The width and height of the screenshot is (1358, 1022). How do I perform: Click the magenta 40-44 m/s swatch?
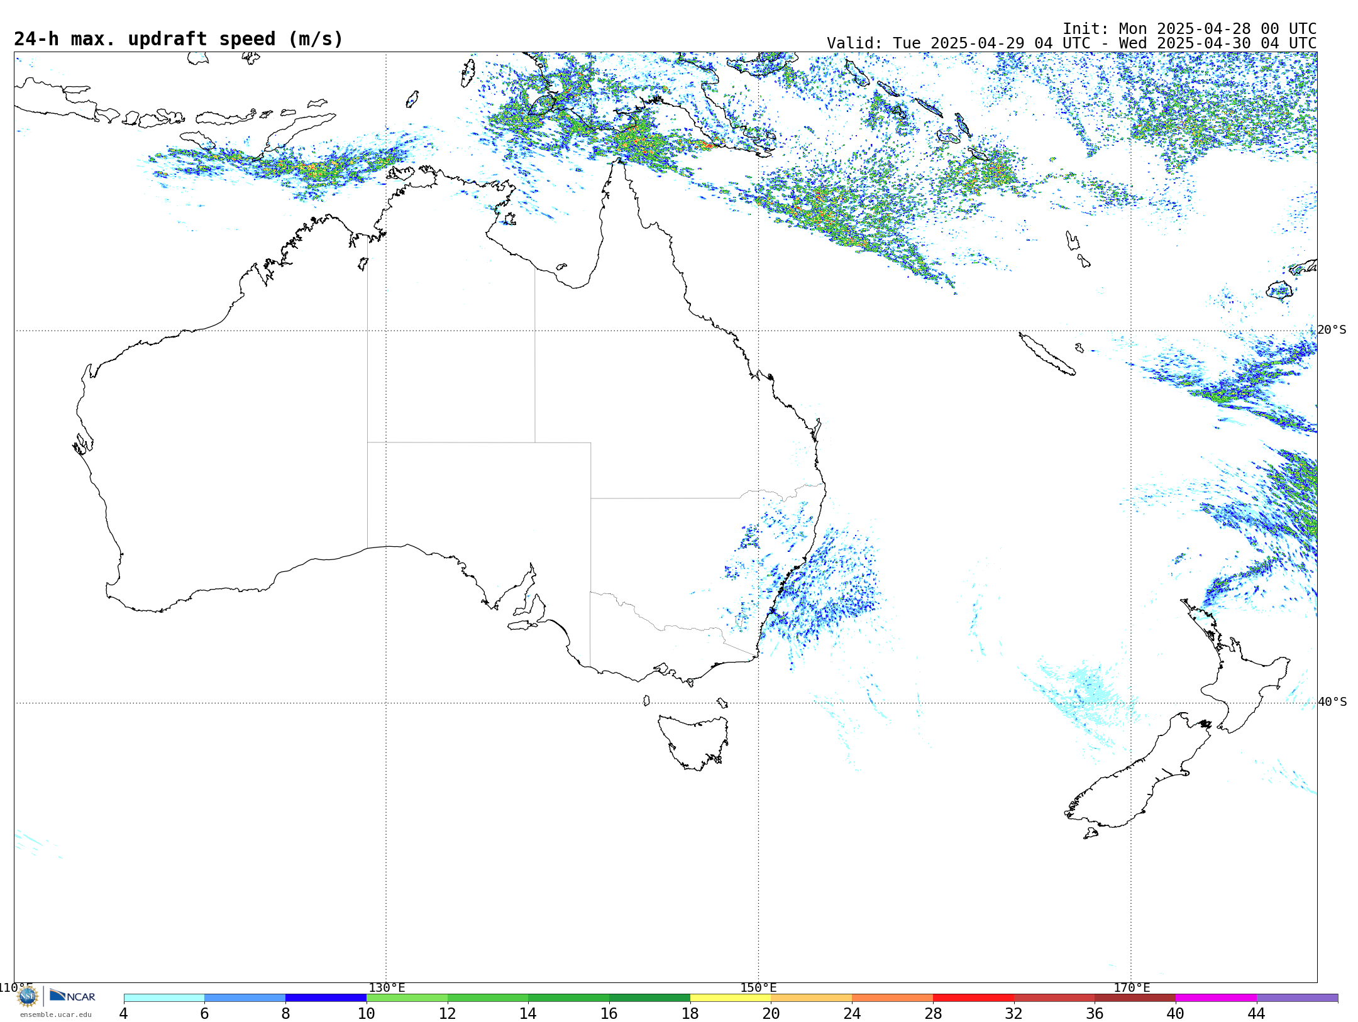click(x=1216, y=998)
